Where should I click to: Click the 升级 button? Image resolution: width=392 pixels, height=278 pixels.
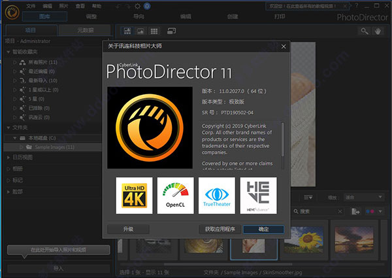[128, 229]
